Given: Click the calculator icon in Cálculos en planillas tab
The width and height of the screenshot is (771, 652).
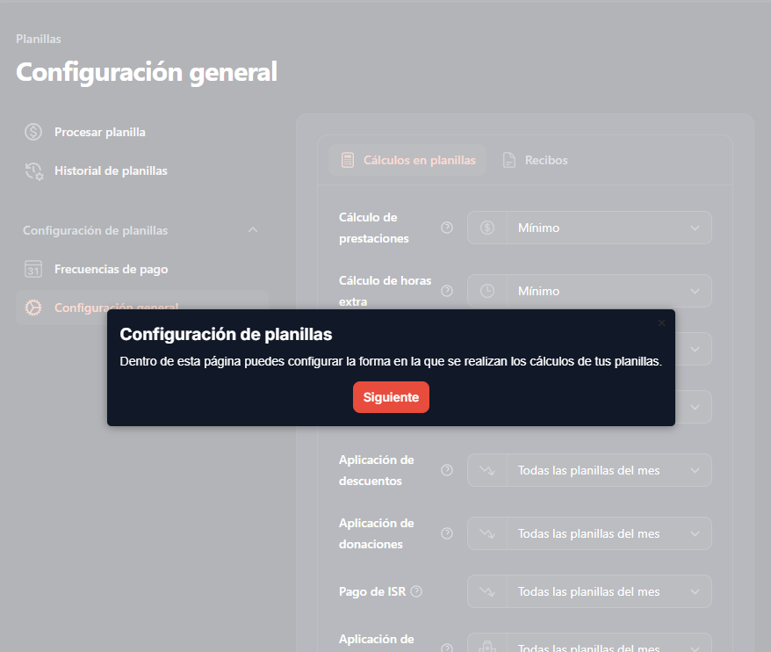Looking at the screenshot, I should (x=348, y=160).
